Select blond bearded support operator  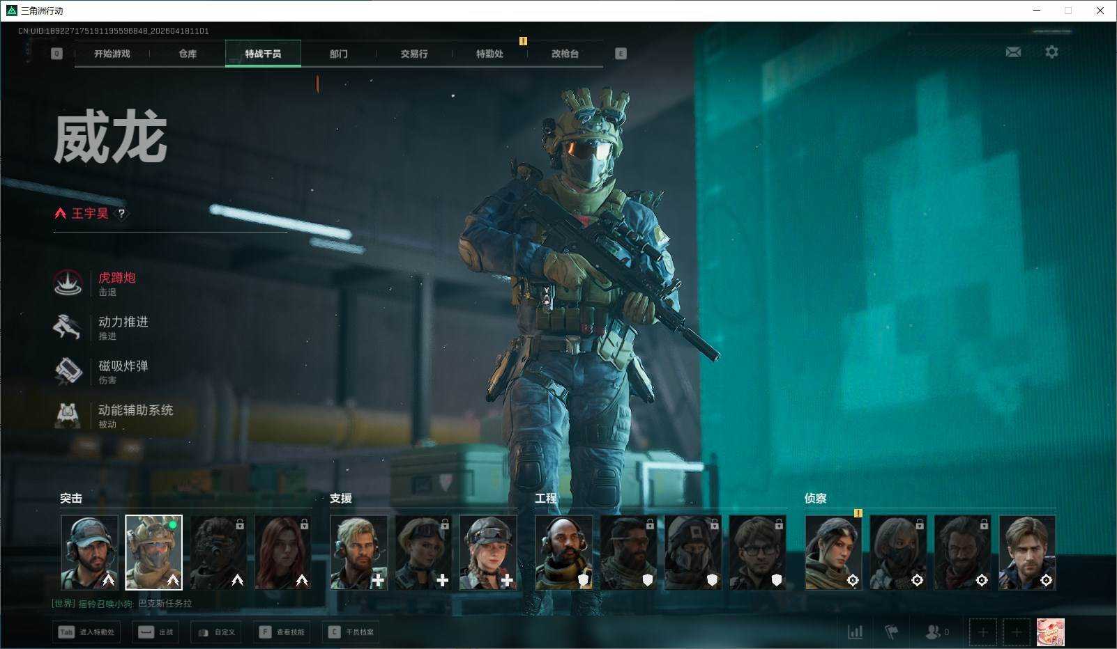[359, 552]
